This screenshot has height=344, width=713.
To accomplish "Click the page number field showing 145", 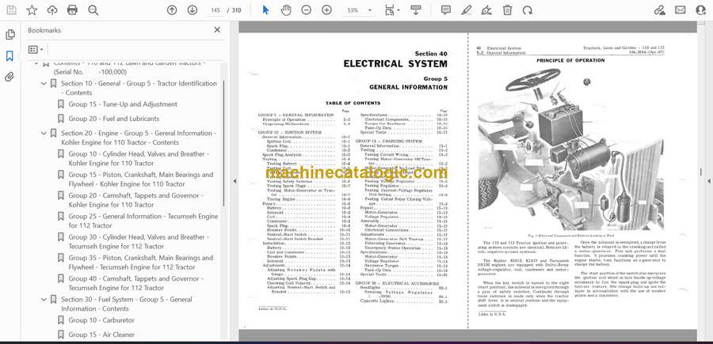I will pos(215,10).
